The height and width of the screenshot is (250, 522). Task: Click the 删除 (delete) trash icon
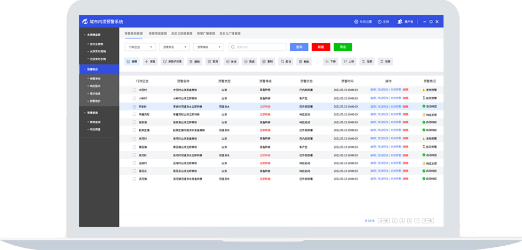click(x=191, y=61)
